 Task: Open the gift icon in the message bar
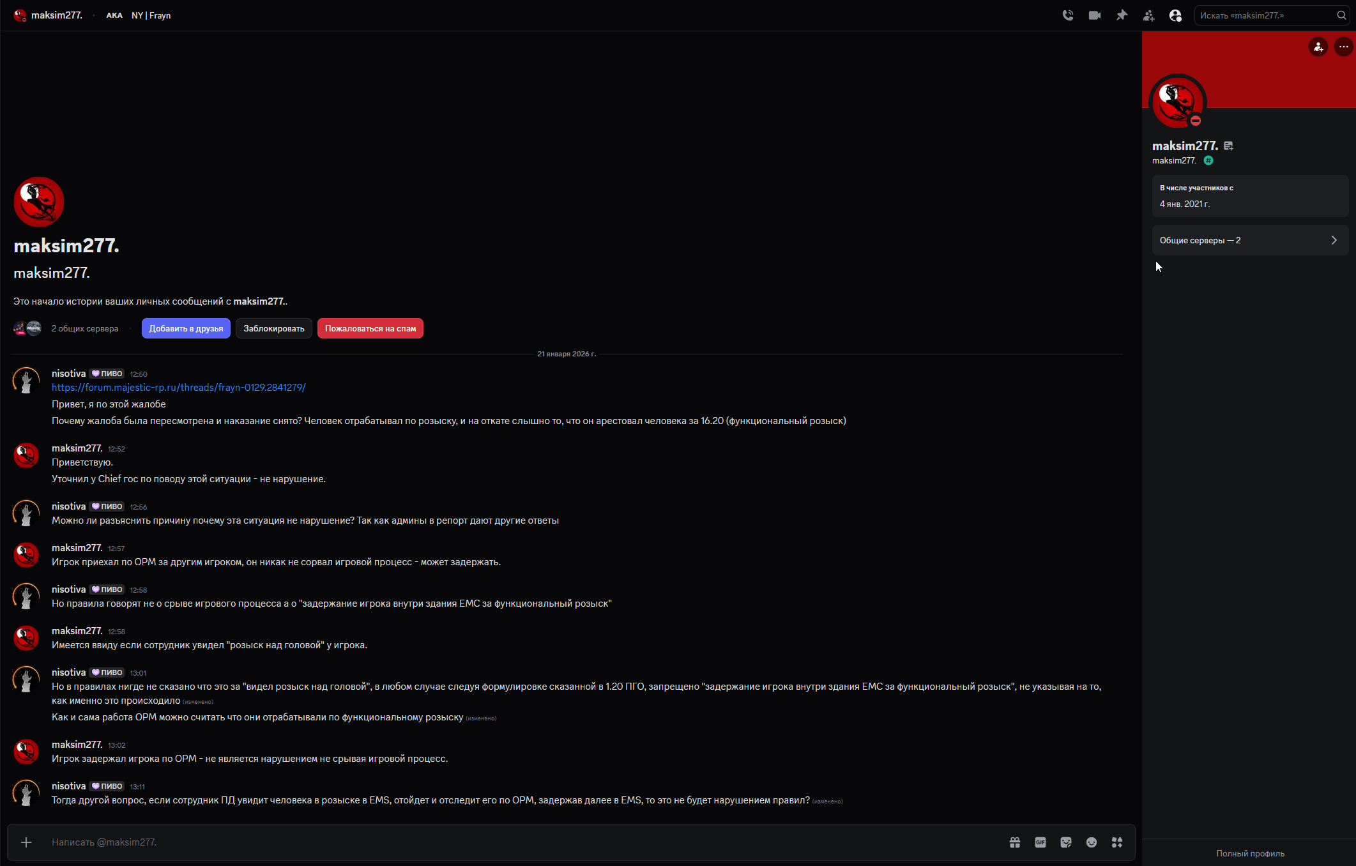[x=1015, y=842]
